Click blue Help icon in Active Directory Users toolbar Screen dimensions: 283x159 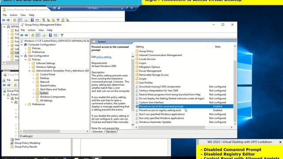coord(32,20)
